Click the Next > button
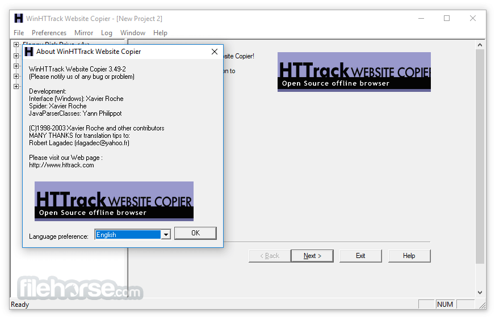The height and width of the screenshot is (317, 495). click(312, 256)
